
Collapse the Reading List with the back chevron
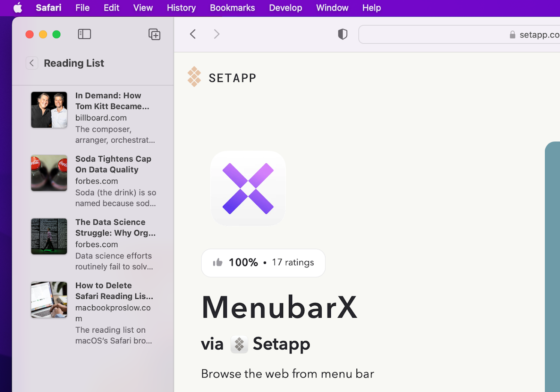32,63
